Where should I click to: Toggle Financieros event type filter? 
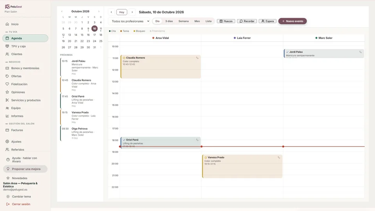157,31
